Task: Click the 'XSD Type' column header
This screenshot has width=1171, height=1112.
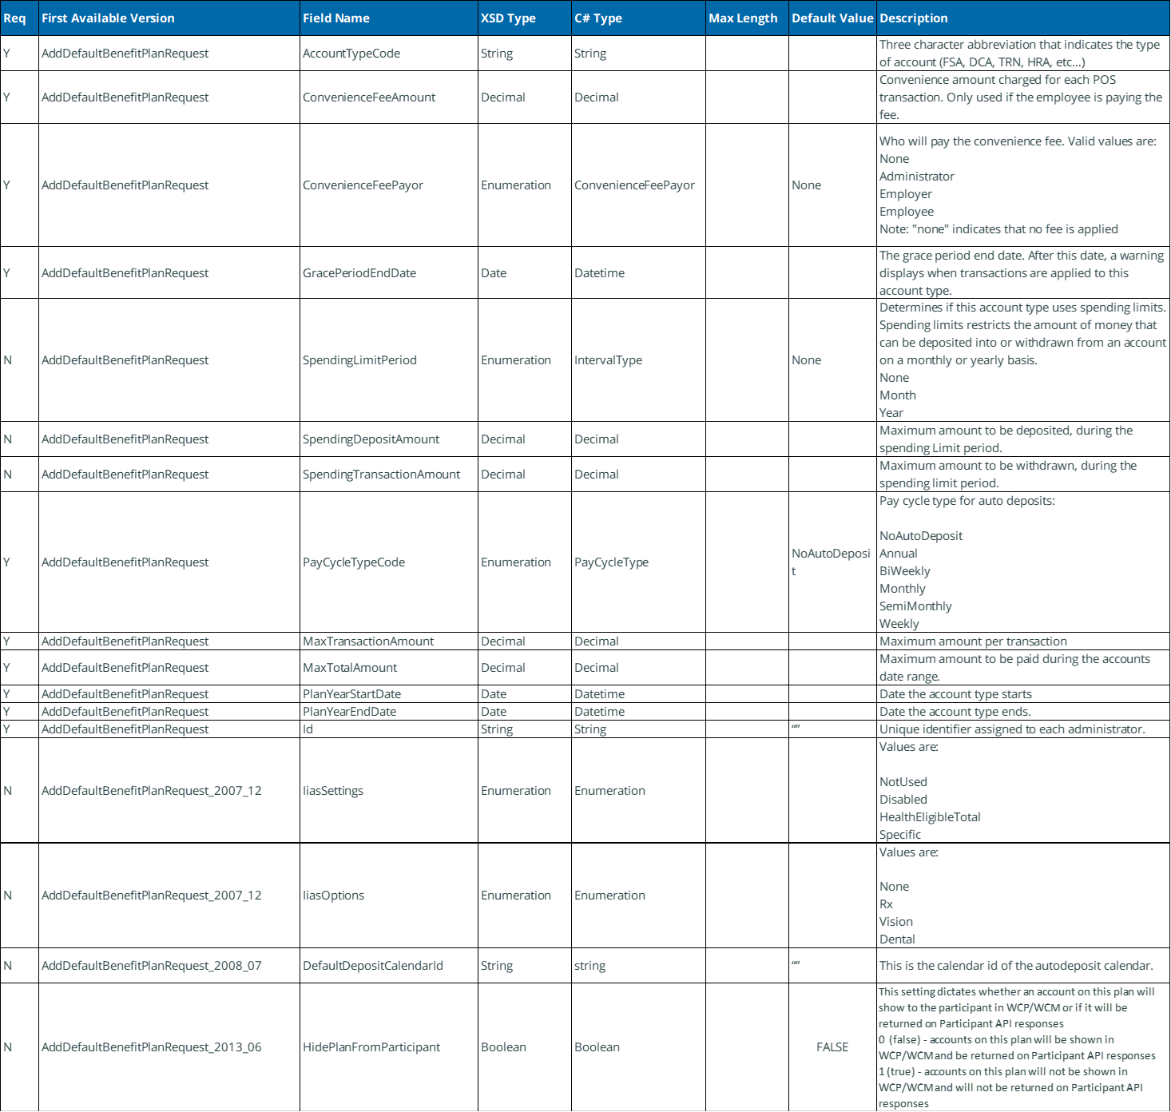Action: (x=524, y=18)
